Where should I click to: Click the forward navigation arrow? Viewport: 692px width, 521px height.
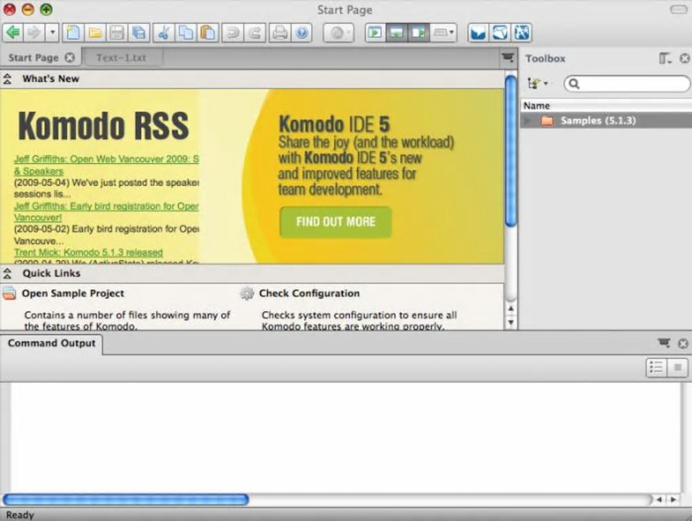33,33
